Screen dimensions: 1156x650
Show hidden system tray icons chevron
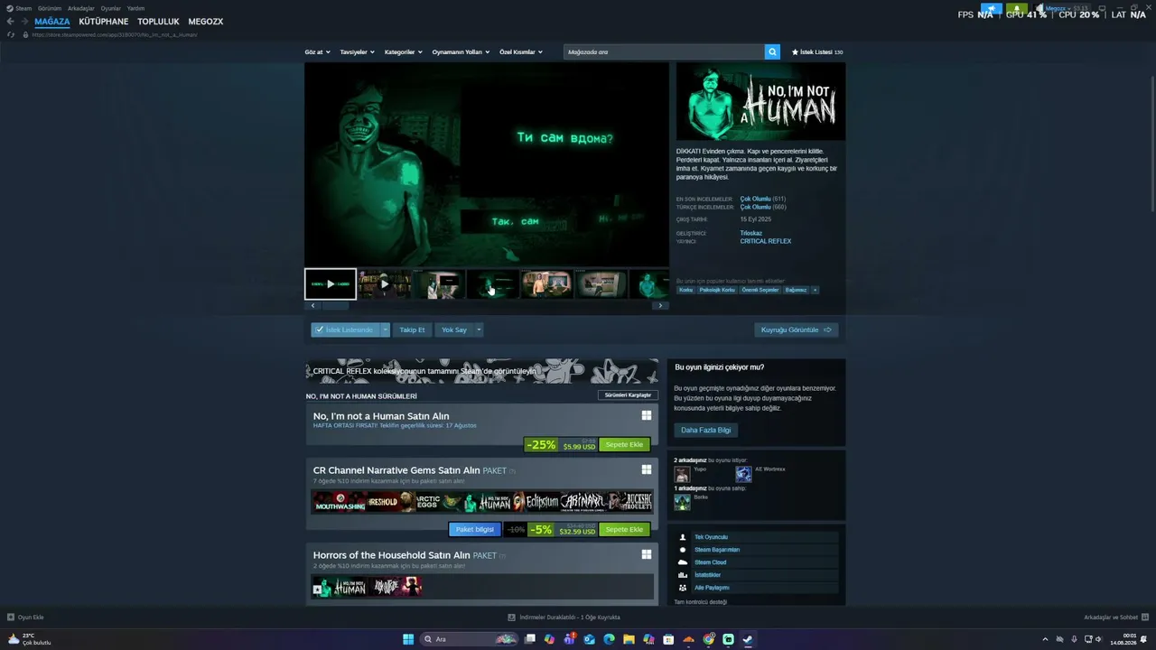(1046, 639)
